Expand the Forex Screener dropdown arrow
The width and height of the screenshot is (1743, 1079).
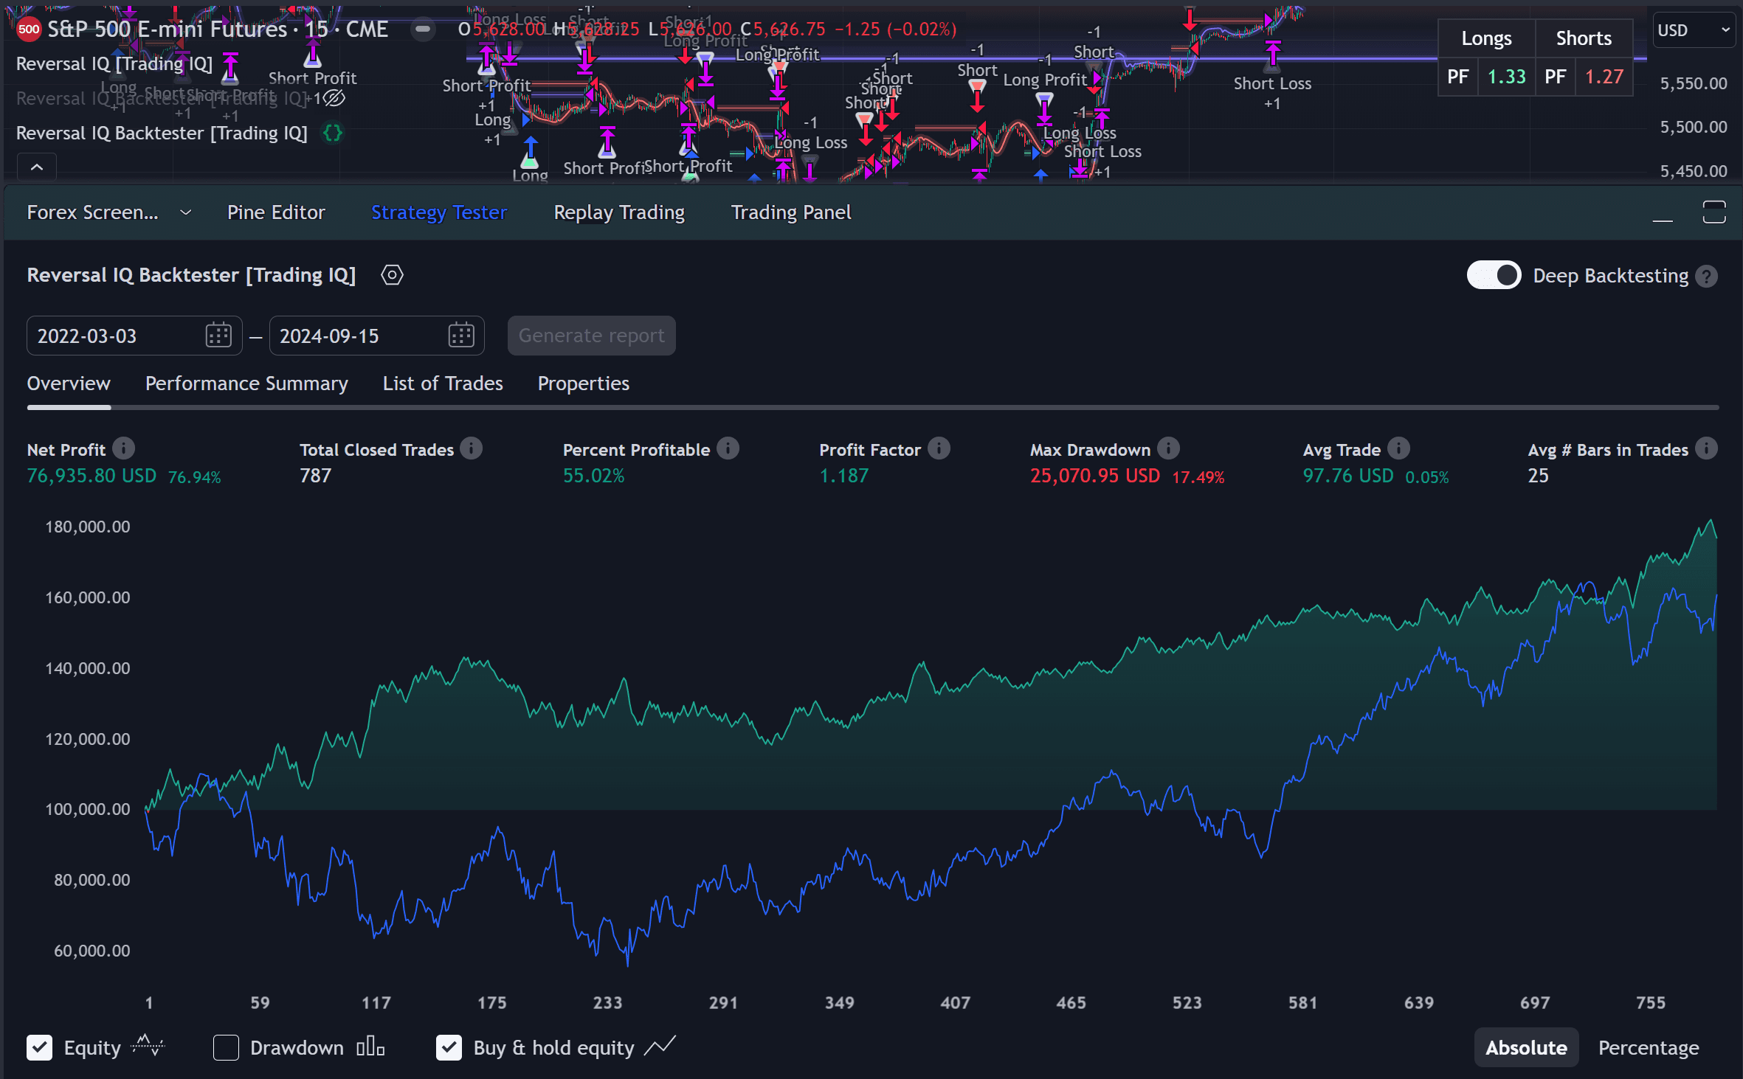[186, 212]
